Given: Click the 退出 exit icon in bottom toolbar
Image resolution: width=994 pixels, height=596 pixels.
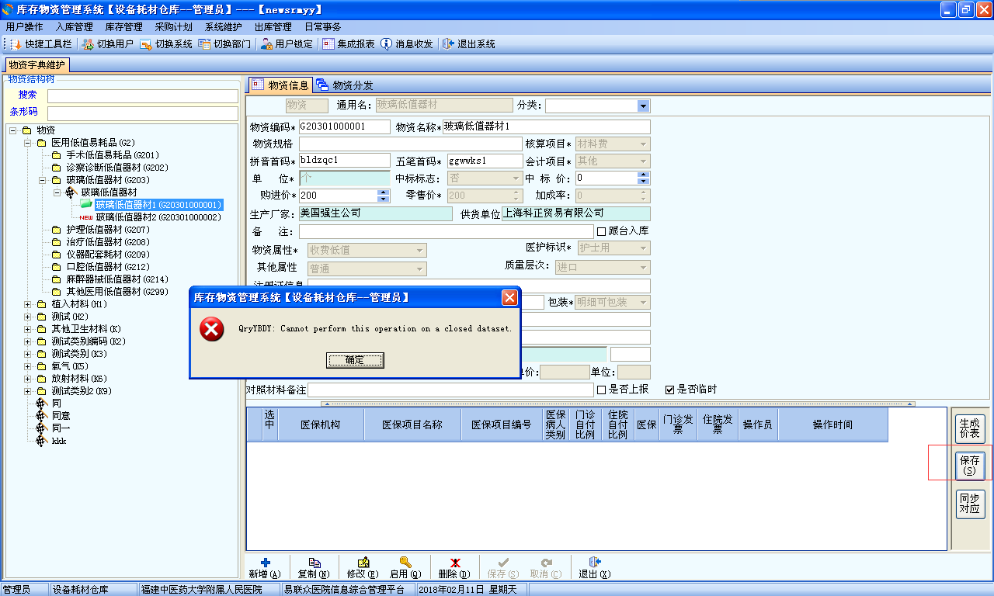Looking at the screenshot, I should (595, 563).
